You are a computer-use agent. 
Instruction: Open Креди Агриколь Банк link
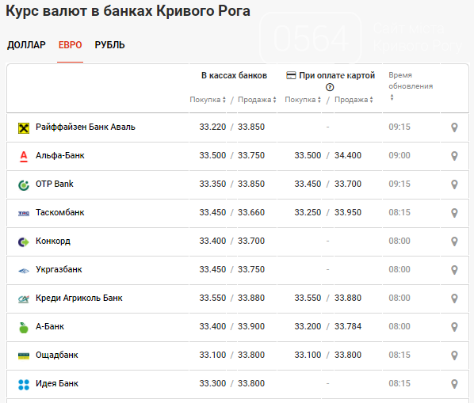[79, 298]
